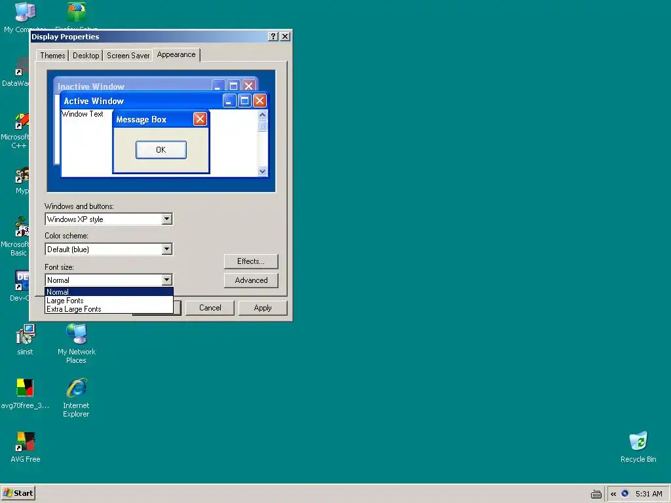Click the Effects... button

tap(251, 261)
